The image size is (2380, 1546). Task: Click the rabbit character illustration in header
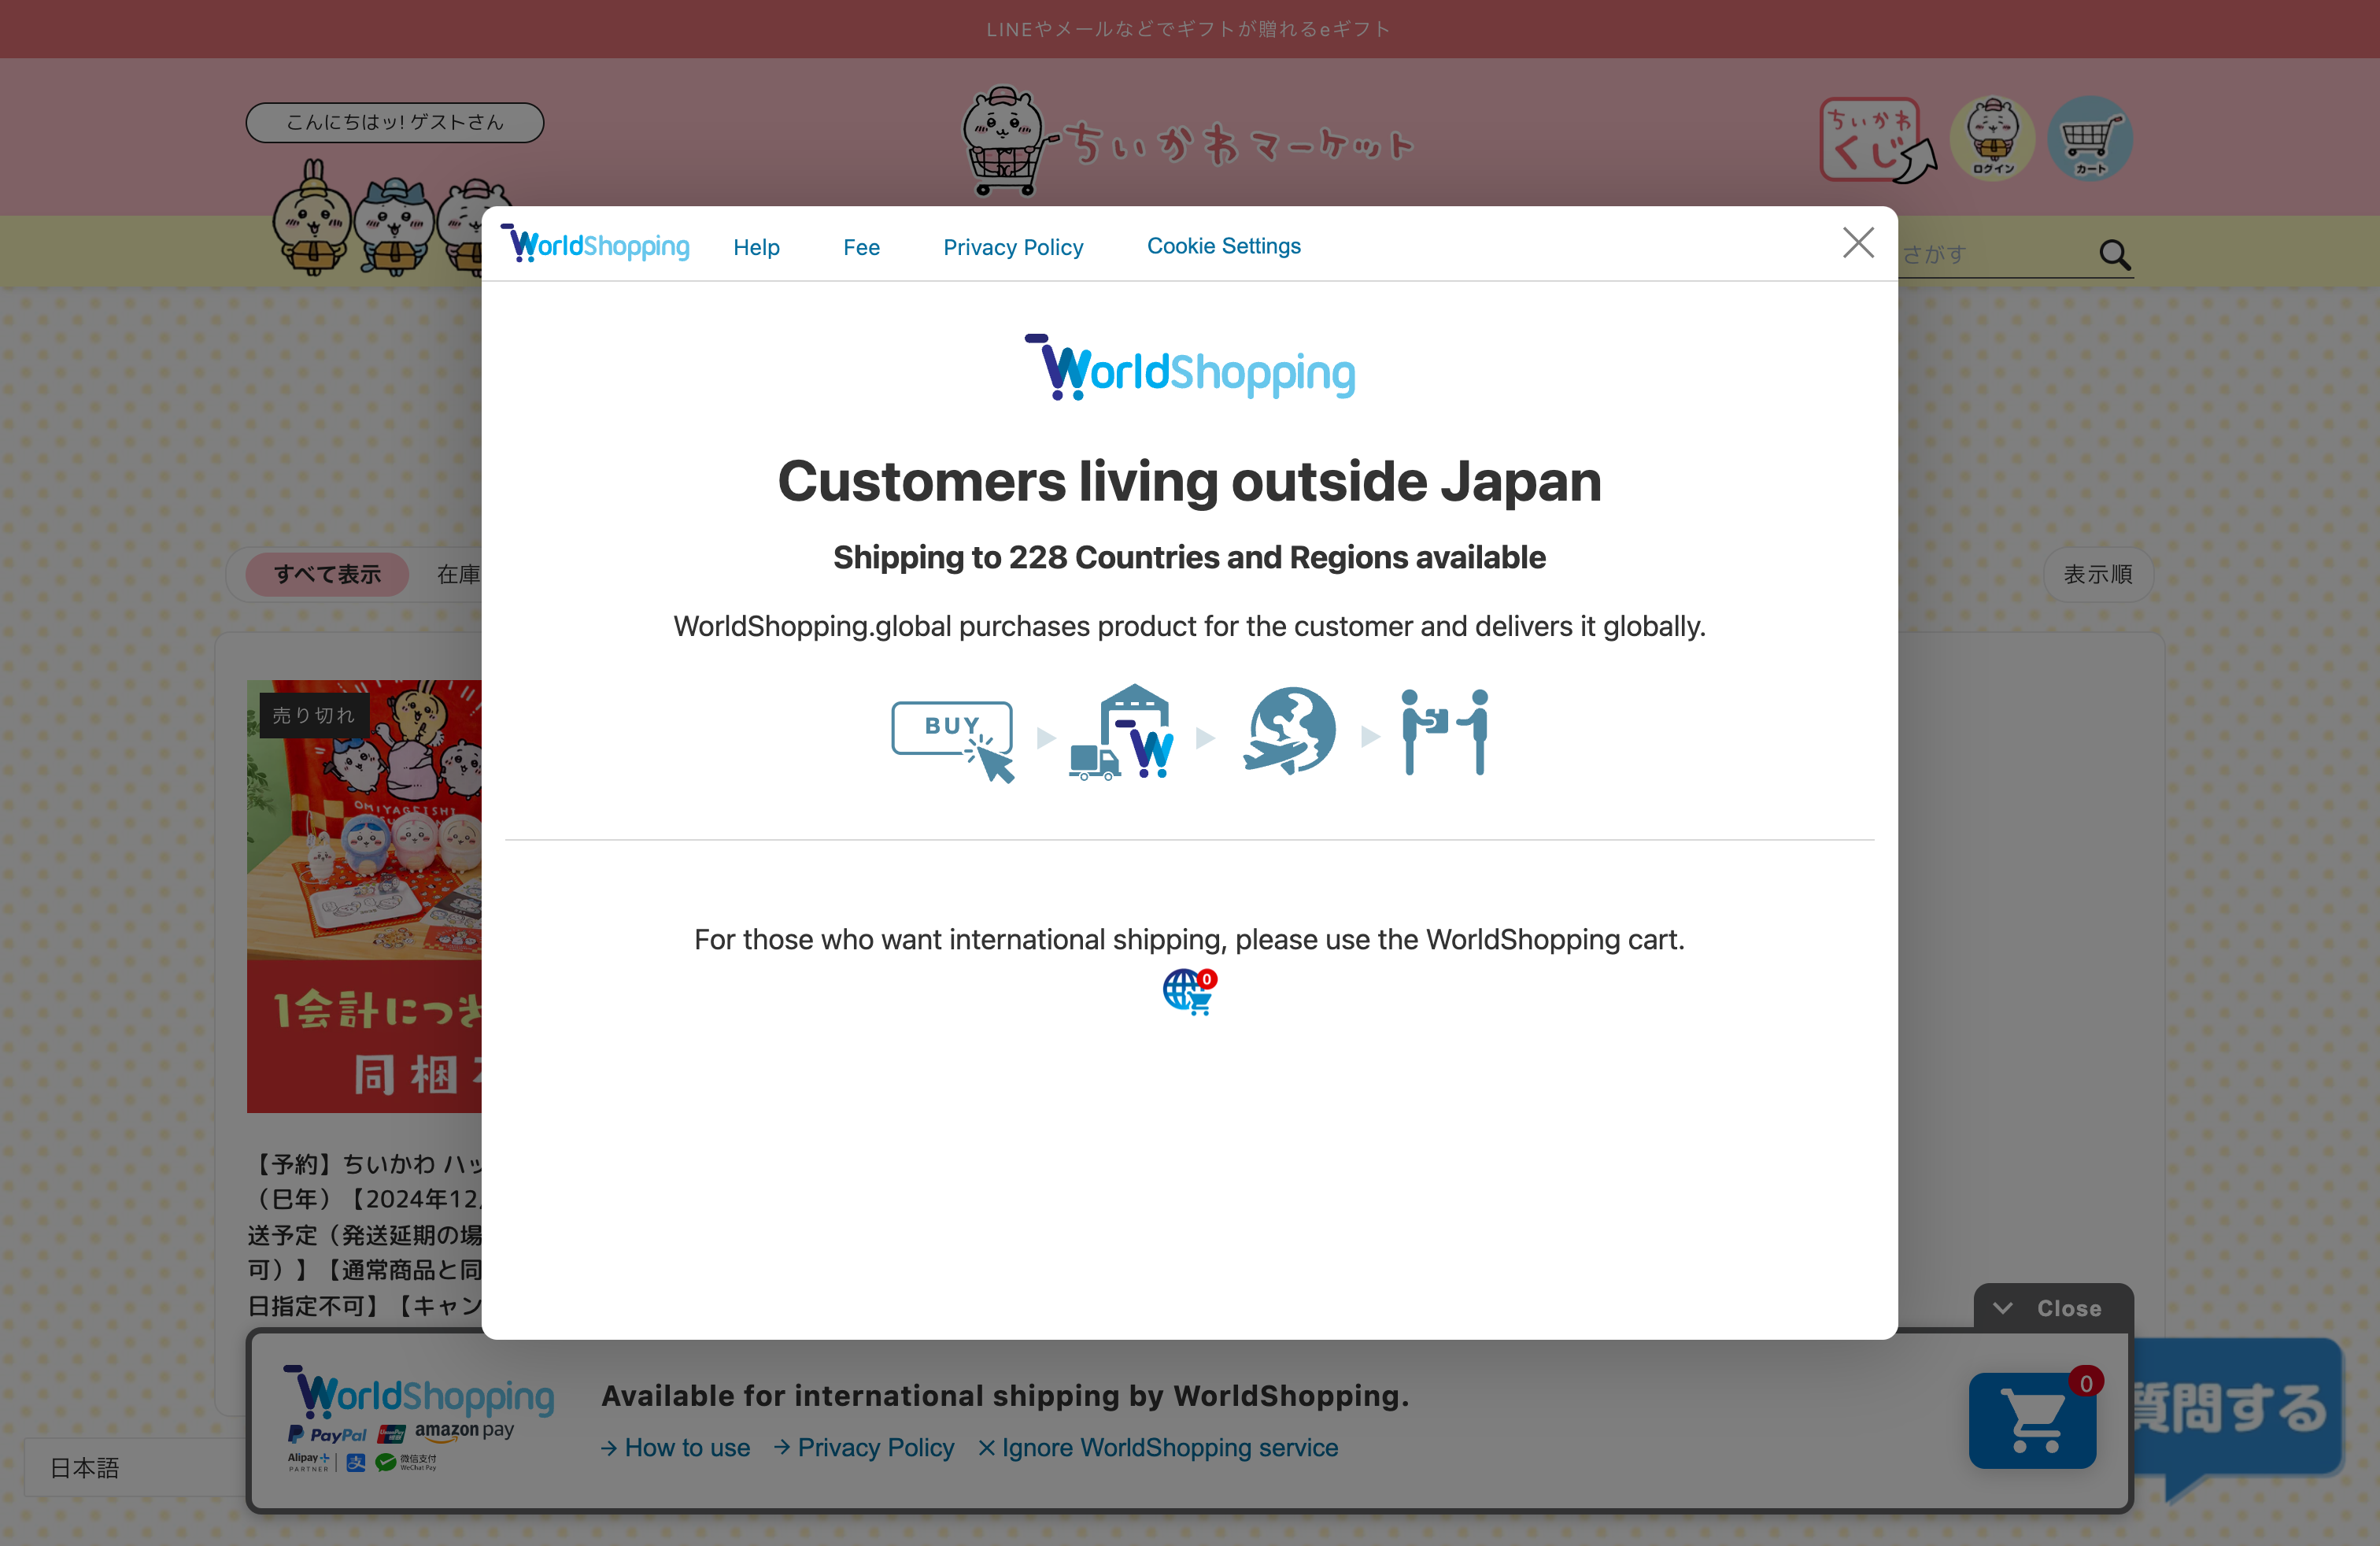[312, 217]
